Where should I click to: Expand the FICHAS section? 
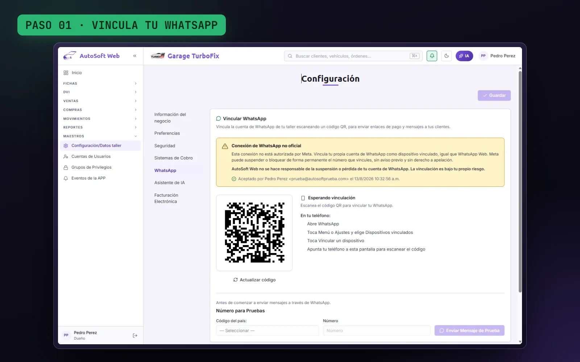point(100,83)
